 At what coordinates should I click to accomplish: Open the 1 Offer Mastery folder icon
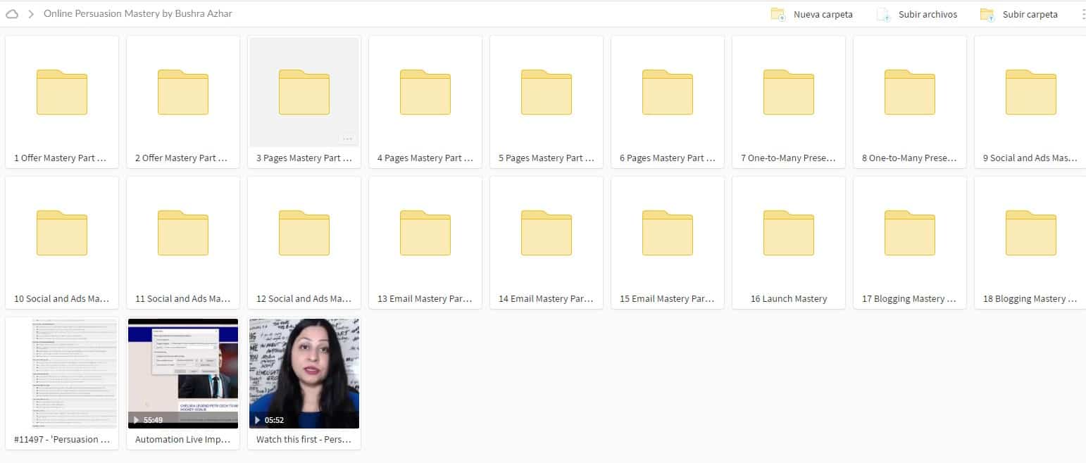click(62, 92)
